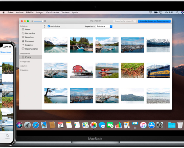184x148 pixels.
Task: Open Messages from the Dock
Action: (x=102, y=125)
